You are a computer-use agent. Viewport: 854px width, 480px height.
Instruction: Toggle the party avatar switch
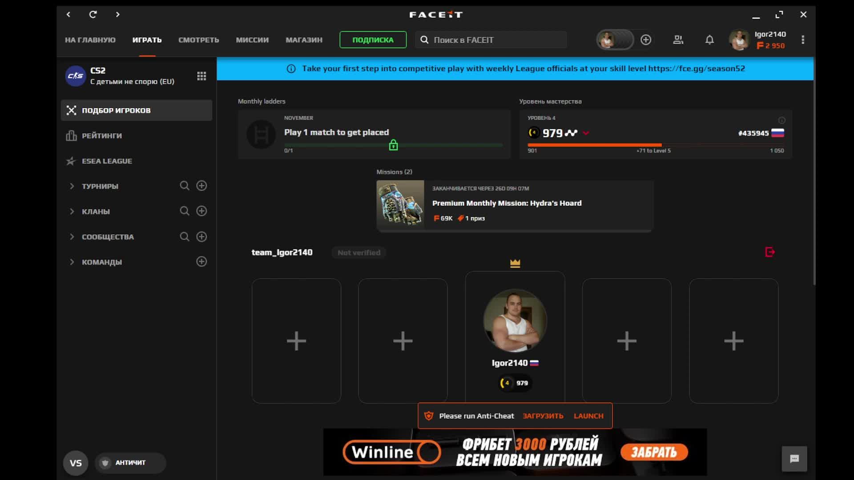615,40
